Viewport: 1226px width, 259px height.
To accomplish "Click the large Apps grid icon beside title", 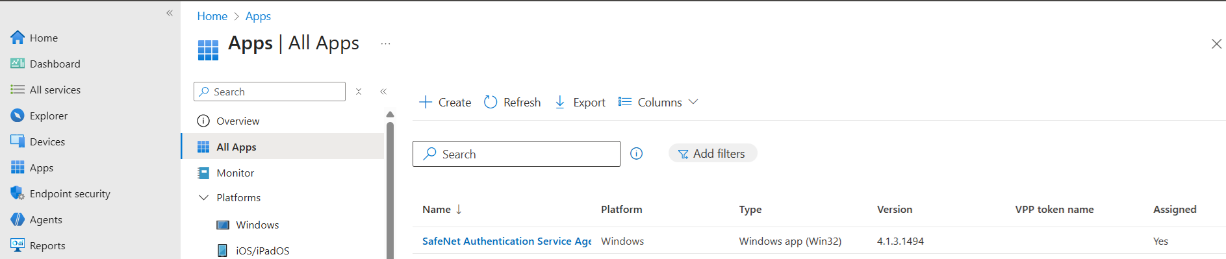I will [208, 50].
